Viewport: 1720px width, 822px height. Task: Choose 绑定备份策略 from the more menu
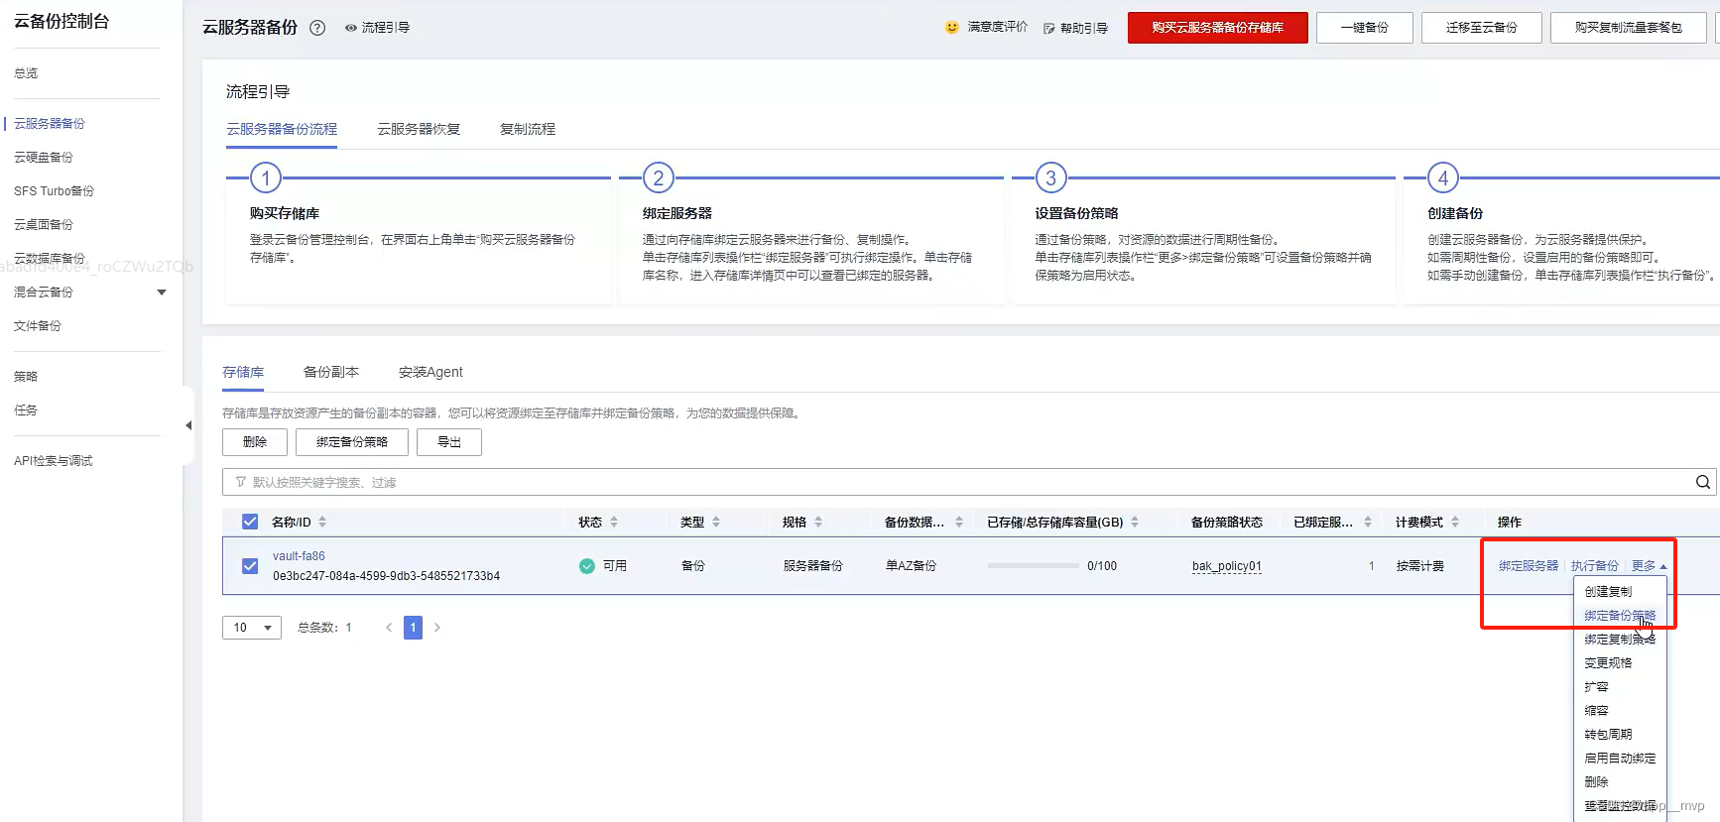[x=1620, y=616]
